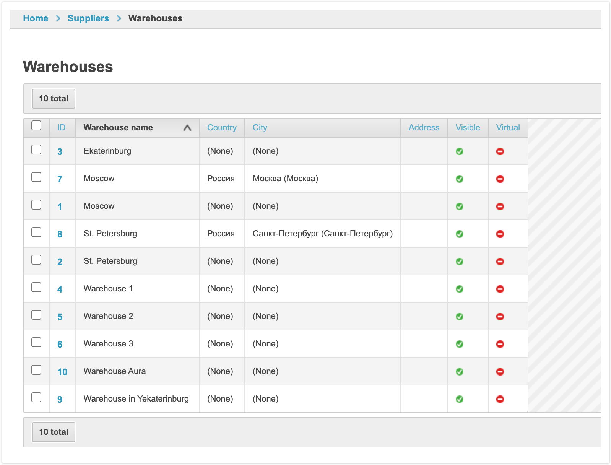The image size is (611, 465).
Task: Click the bottom '10 total' button
Action: 54,432
